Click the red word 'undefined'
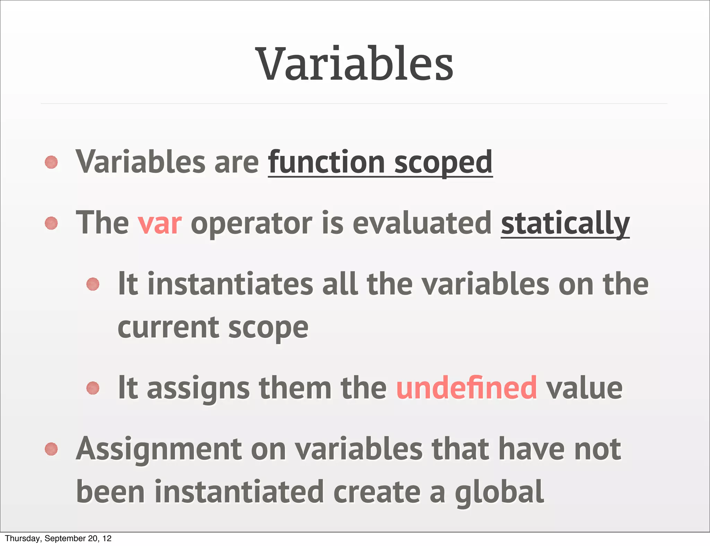This screenshot has height=546, width=710. [467, 388]
